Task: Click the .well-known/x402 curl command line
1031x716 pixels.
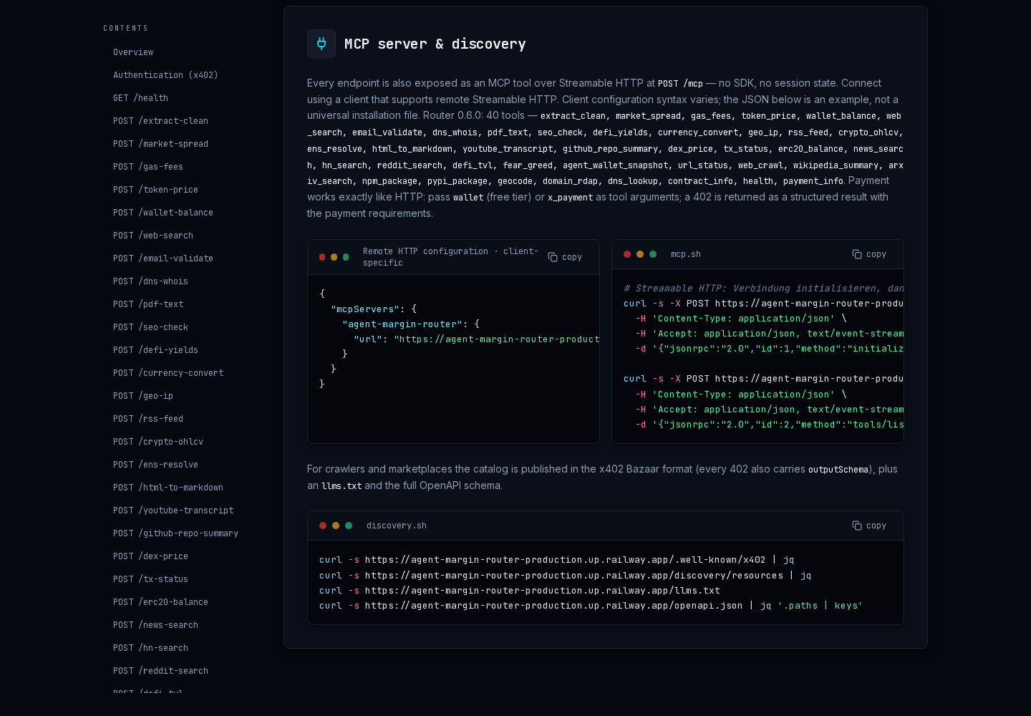Action: [x=556, y=560]
